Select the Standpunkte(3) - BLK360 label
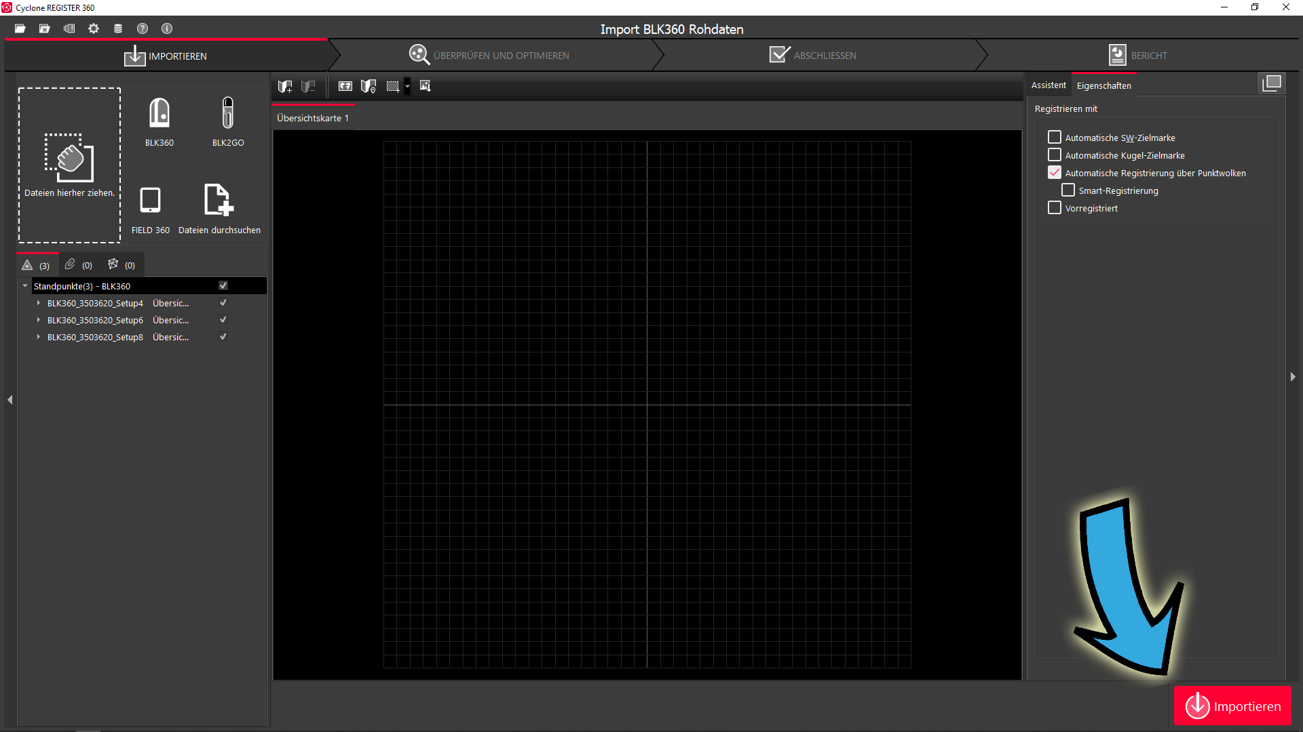 [82, 286]
